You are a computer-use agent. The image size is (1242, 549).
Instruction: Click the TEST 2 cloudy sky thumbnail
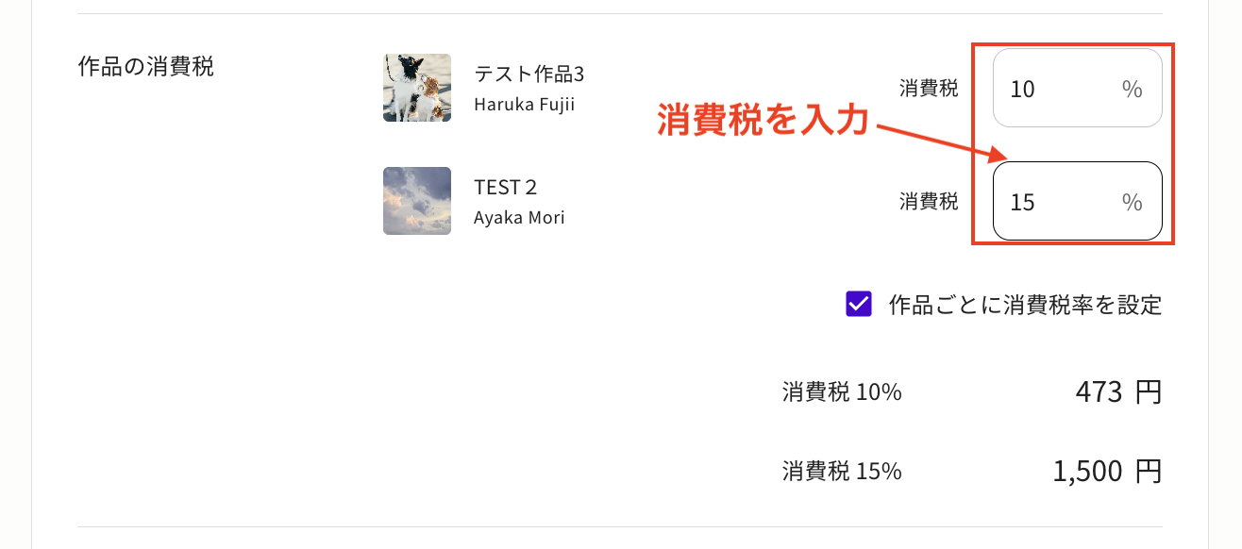tap(417, 201)
